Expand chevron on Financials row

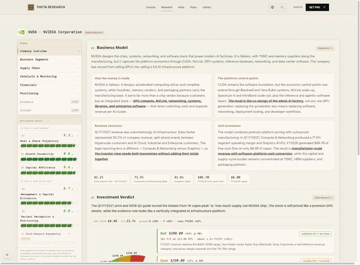(78, 85)
